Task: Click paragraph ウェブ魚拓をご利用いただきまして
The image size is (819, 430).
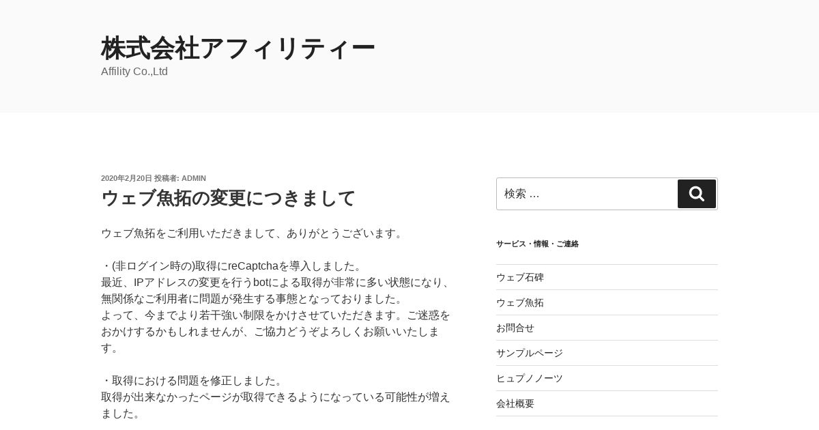Action: coord(253,233)
